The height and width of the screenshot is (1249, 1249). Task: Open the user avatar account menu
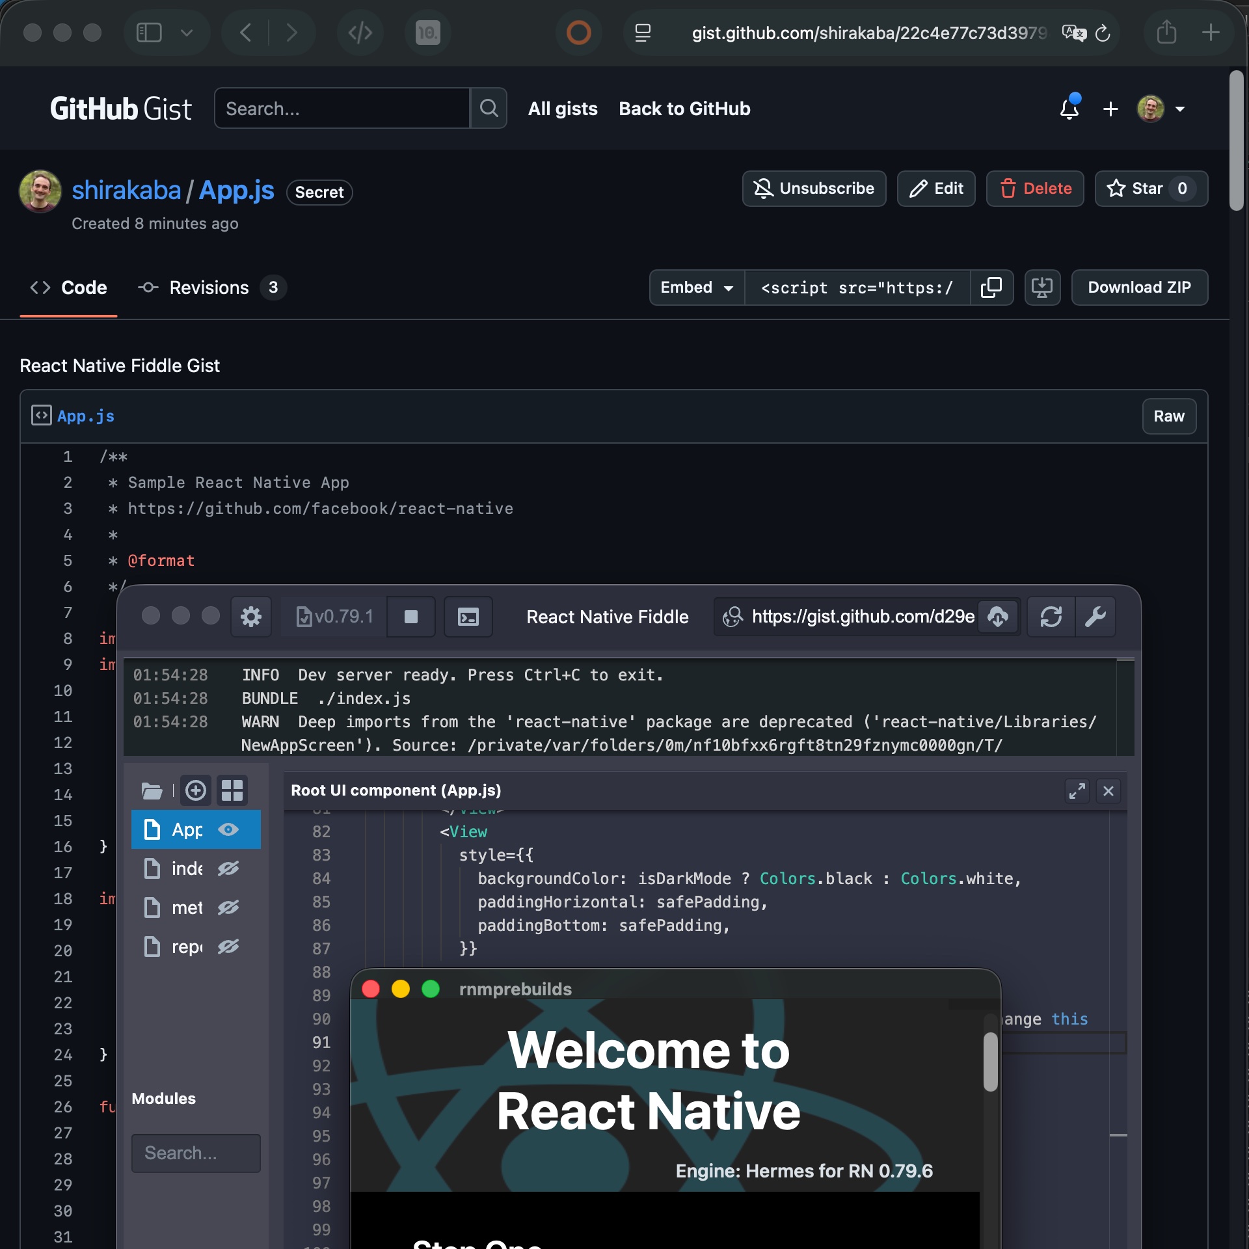[x=1162, y=109]
